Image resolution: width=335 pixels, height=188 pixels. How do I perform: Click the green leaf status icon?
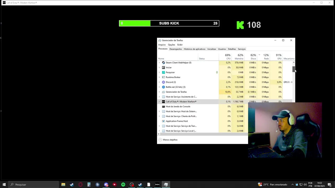[217, 72]
